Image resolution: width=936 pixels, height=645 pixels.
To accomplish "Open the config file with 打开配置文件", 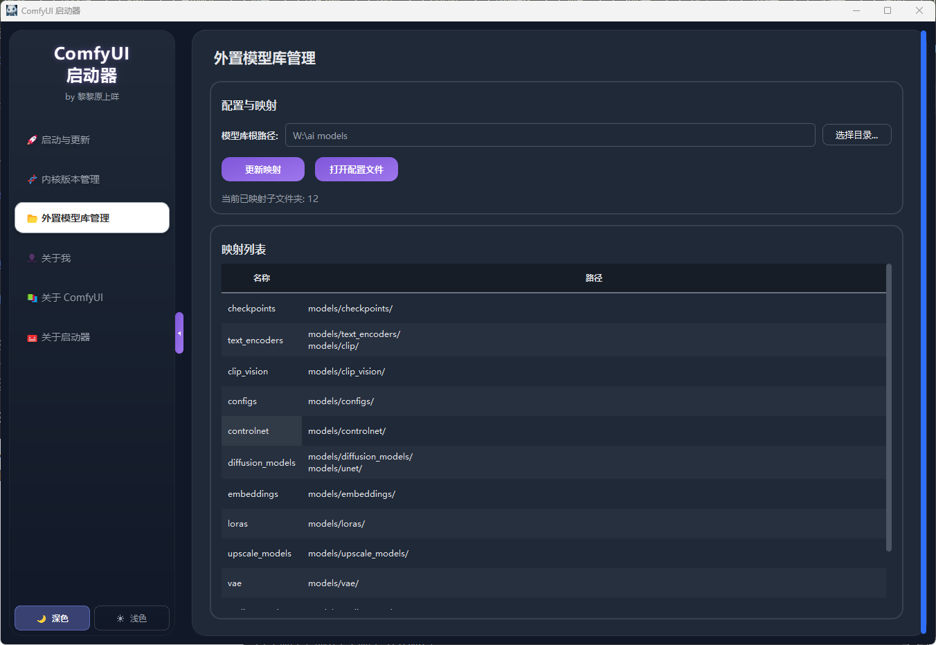I will [x=357, y=170].
